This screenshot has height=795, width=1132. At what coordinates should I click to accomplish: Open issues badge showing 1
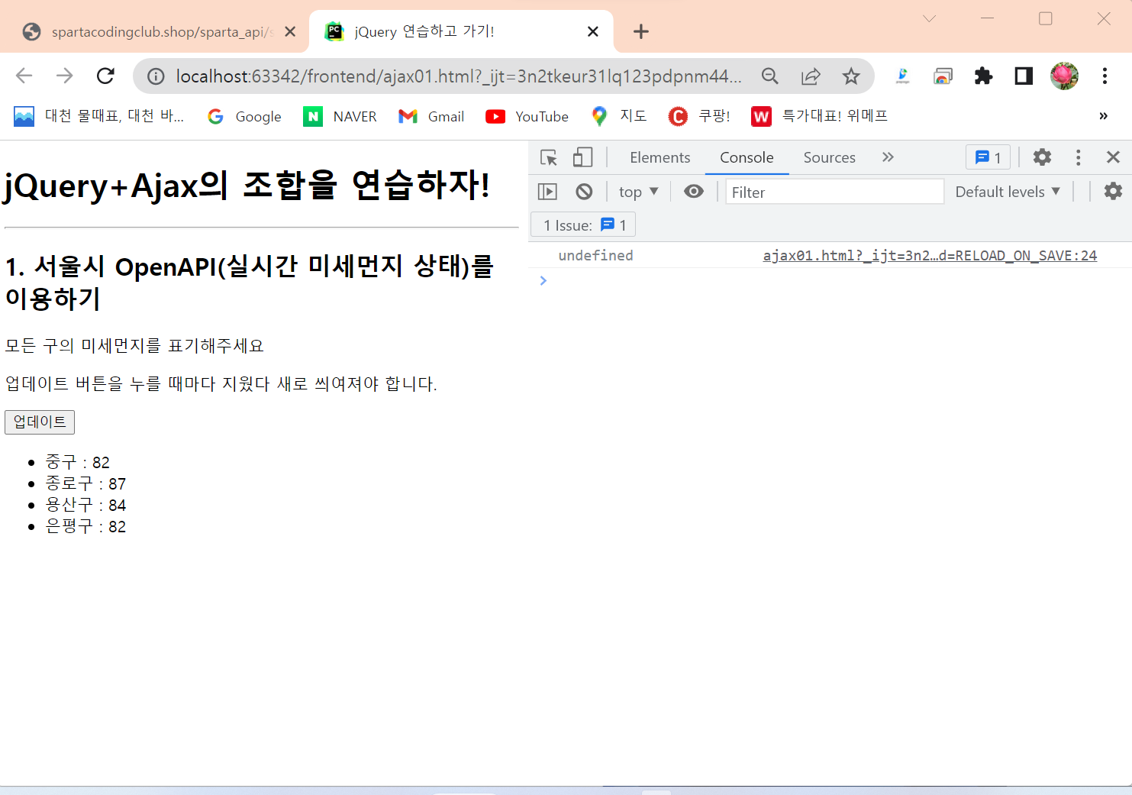click(x=988, y=157)
